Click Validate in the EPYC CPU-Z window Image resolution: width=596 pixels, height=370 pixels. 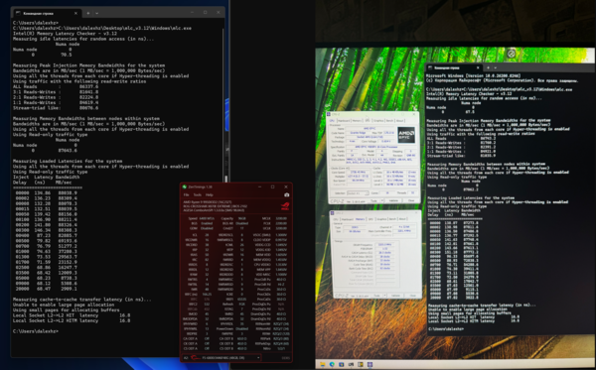pos(393,200)
